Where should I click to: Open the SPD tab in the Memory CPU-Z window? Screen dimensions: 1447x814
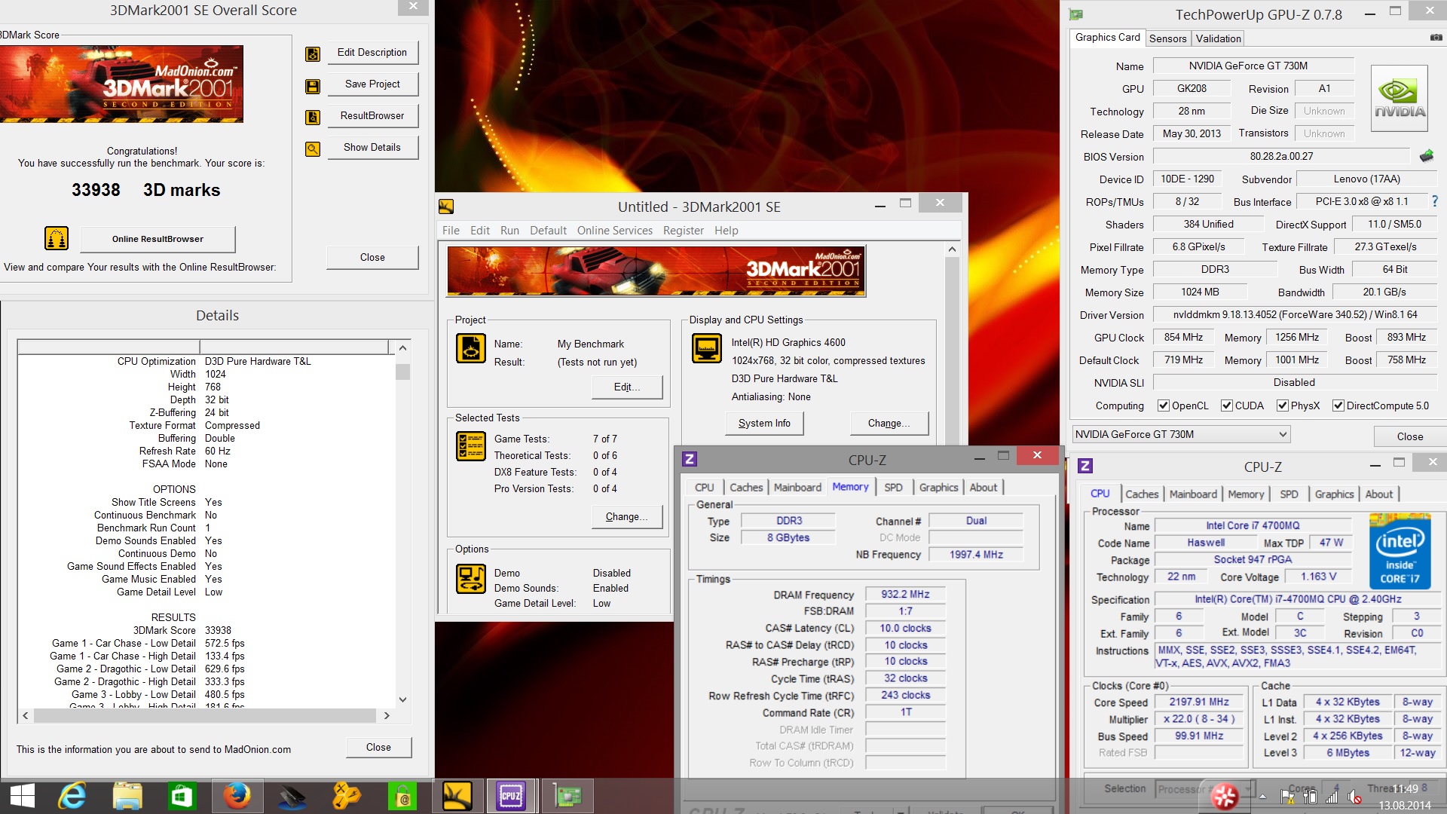pos(893,488)
